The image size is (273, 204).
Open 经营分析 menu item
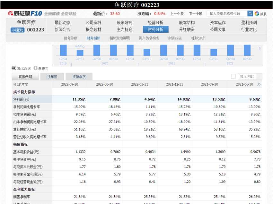(156, 22)
